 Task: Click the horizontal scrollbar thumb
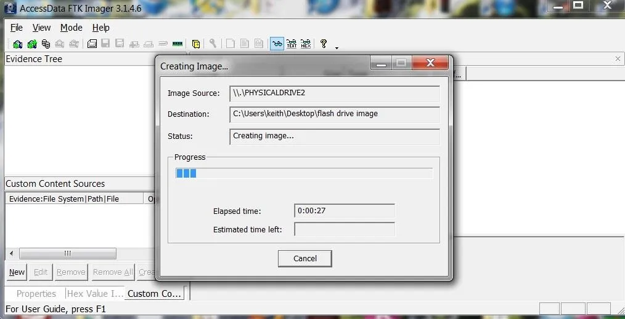tap(68, 253)
